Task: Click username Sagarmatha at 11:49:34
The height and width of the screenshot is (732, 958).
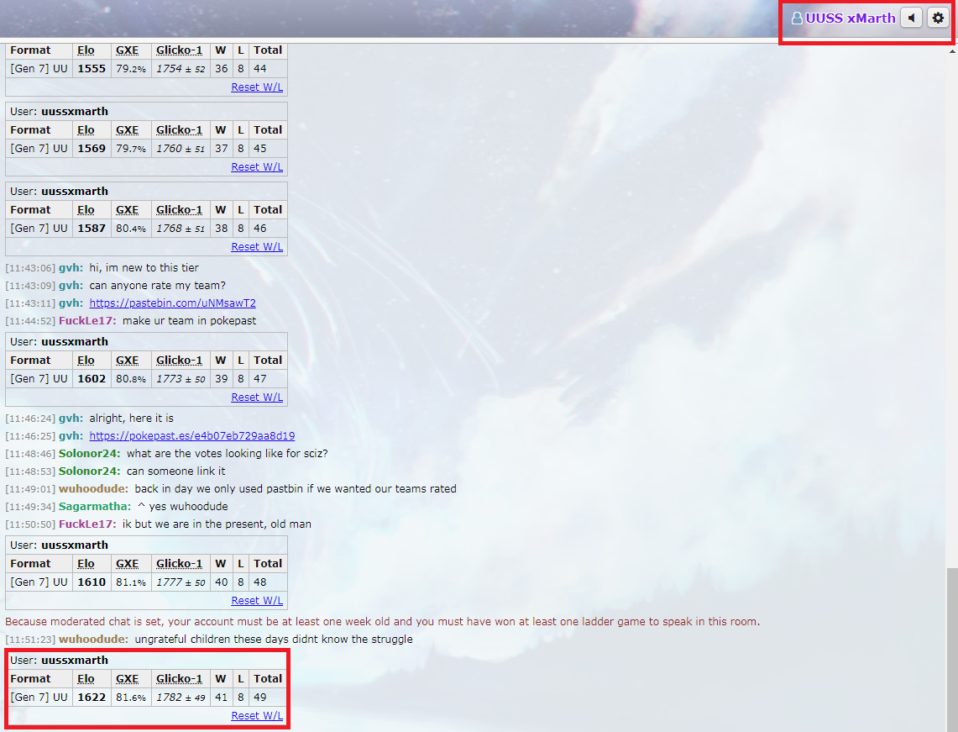Action: pyautogui.click(x=95, y=506)
